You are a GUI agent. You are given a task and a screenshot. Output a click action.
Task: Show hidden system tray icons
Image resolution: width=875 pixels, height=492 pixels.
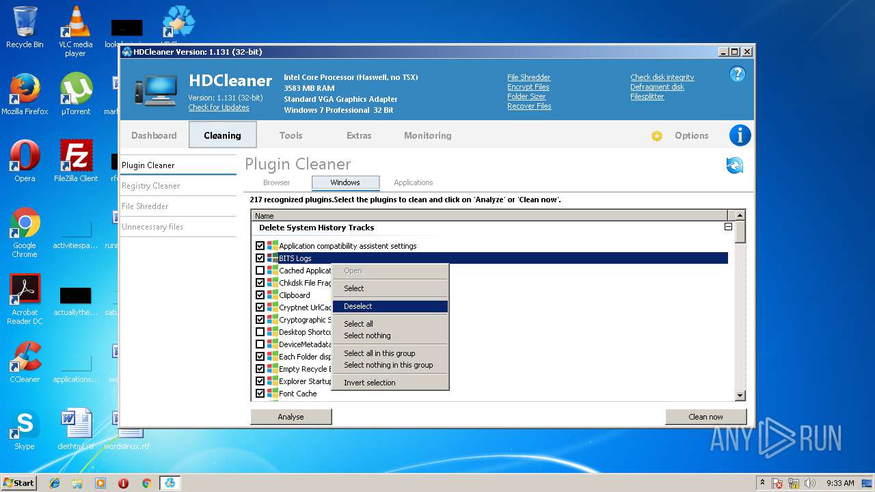point(762,483)
